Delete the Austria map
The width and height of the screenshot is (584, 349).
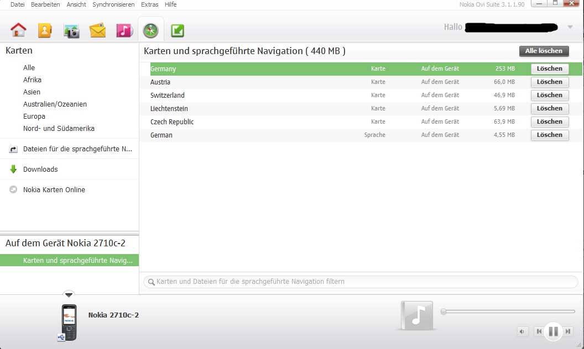click(550, 82)
